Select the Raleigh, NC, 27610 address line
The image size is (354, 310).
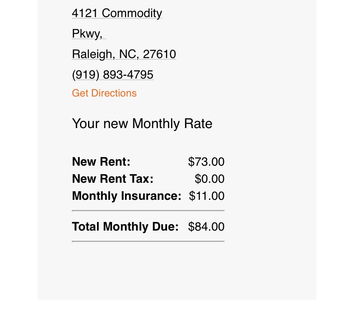point(124,54)
